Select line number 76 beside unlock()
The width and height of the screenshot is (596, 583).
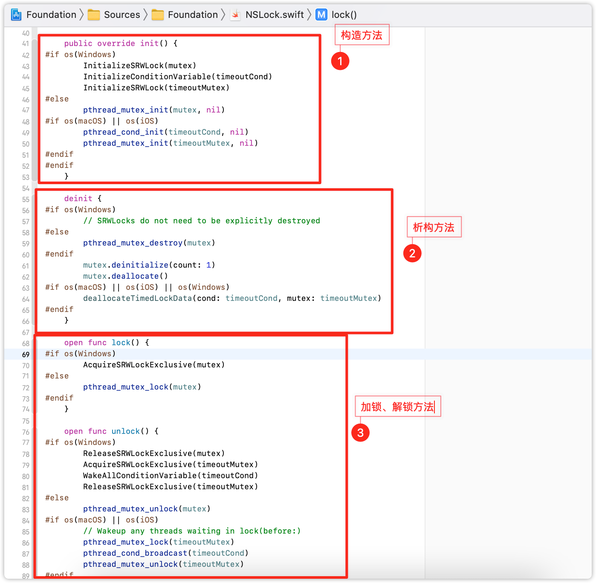[x=26, y=432]
